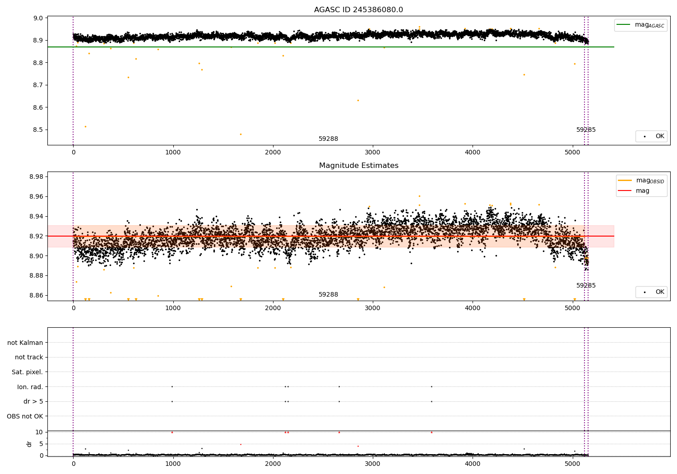Click the '59285' annotation in Magnitude Estimates plot
677x474 pixels.
[586, 286]
